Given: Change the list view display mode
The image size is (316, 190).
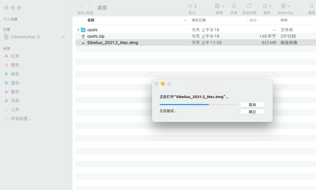Looking at the screenshot, I should (192, 6).
